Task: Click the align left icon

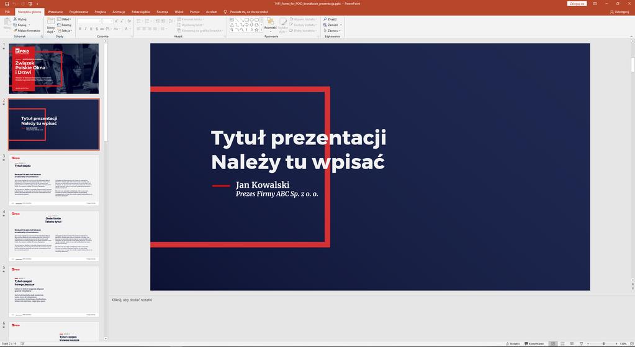Action: tap(138, 29)
